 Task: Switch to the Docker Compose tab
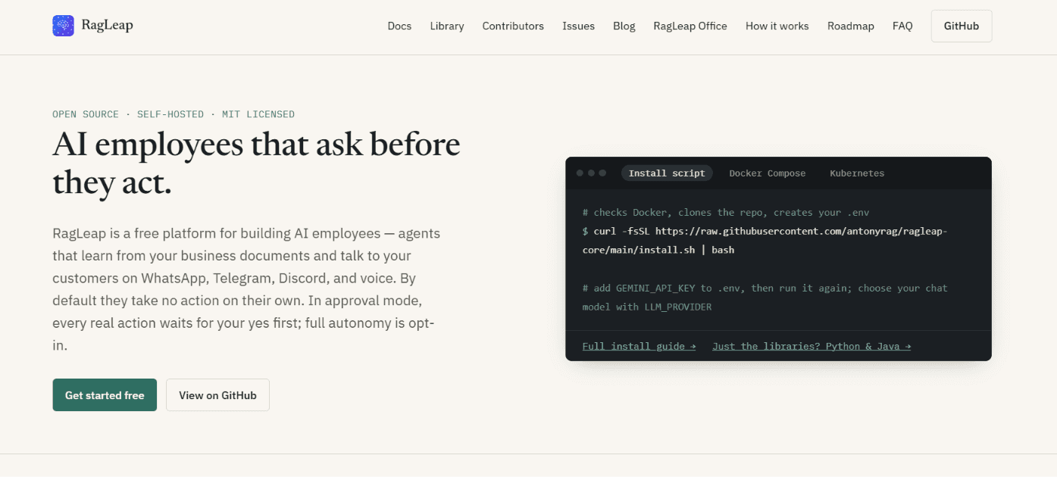pos(768,173)
